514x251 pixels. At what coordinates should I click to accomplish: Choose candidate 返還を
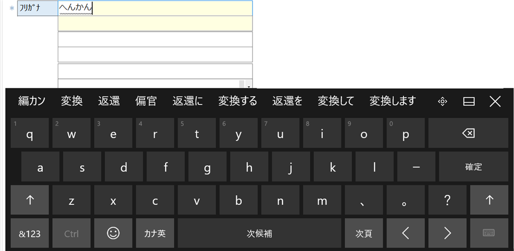click(287, 101)
